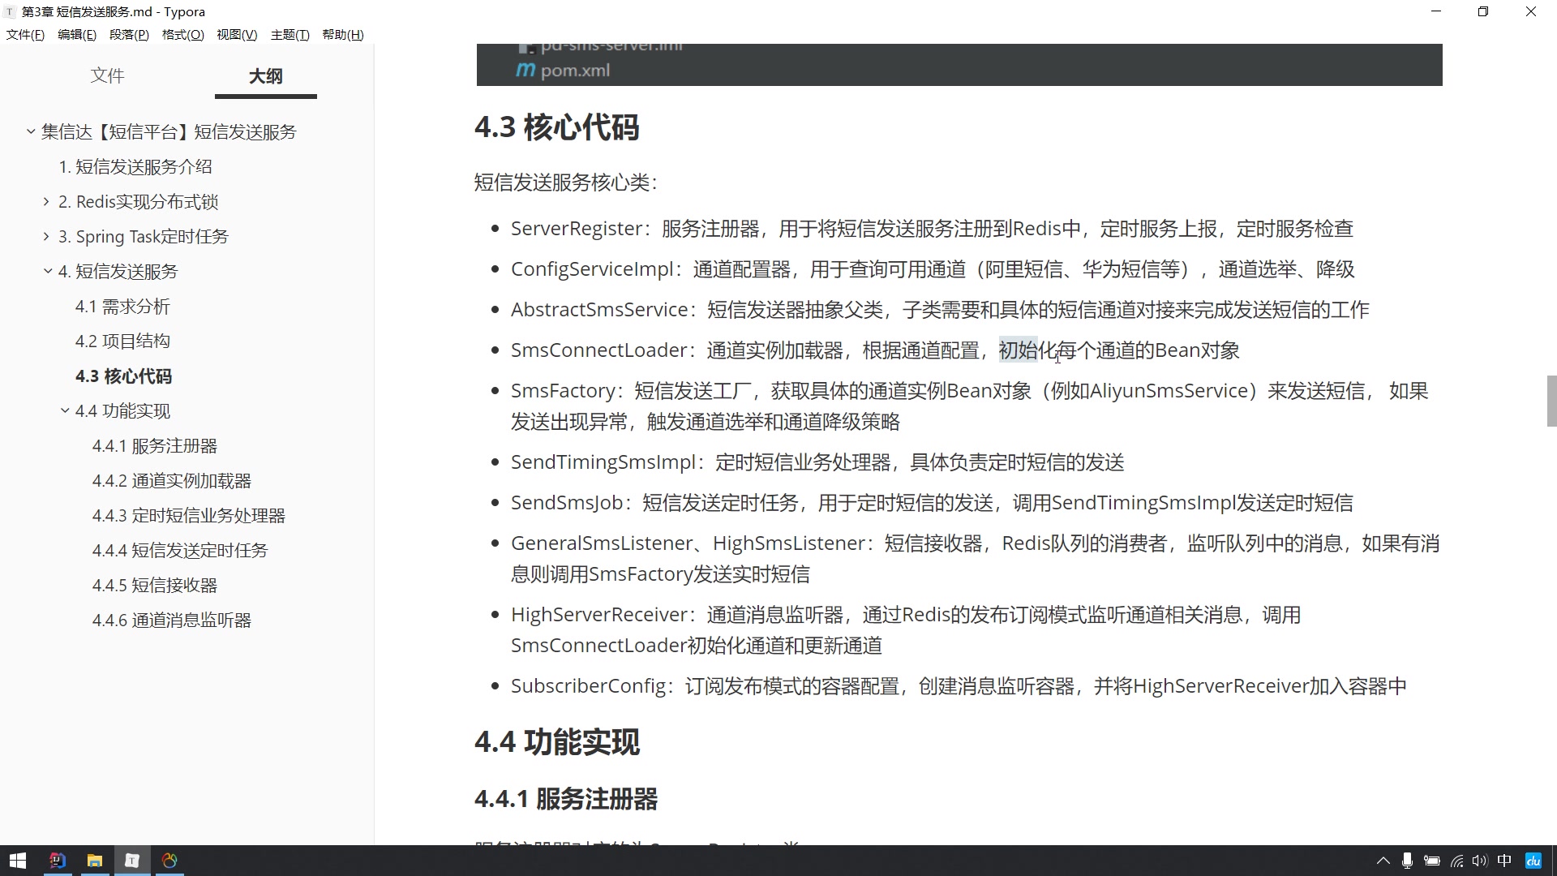Image resolution: width=1557 pixels, height=876 pixels.
Task: Open the 视图(V) menu
Action: coord(237,35)
